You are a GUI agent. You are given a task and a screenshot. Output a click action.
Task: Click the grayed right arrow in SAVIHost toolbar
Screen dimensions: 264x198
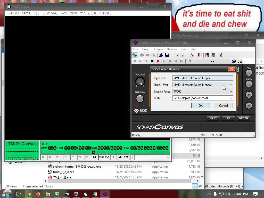point(148,55)
